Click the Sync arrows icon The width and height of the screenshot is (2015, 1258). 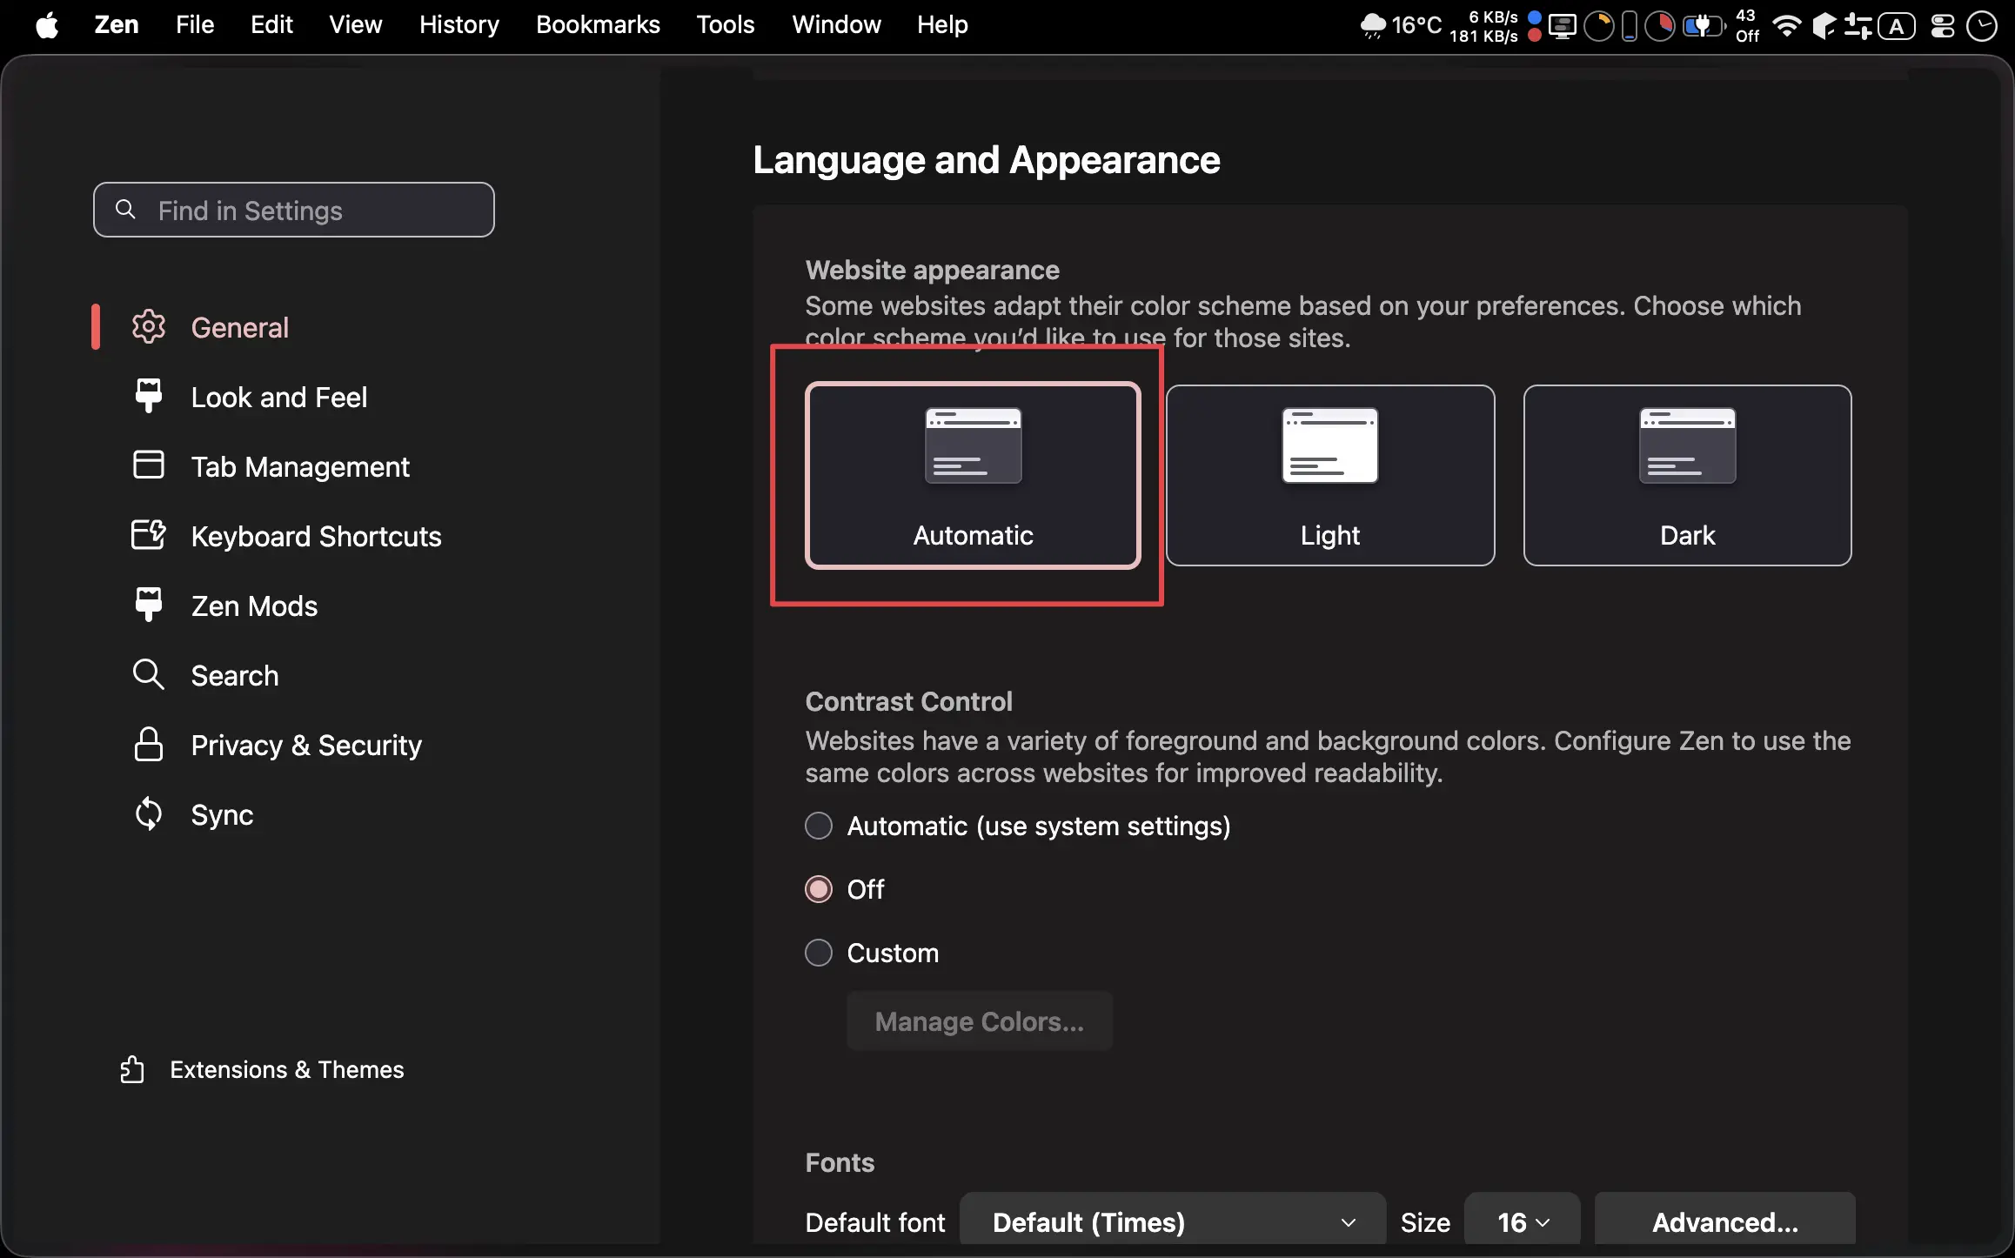click(x=148, y=814)
